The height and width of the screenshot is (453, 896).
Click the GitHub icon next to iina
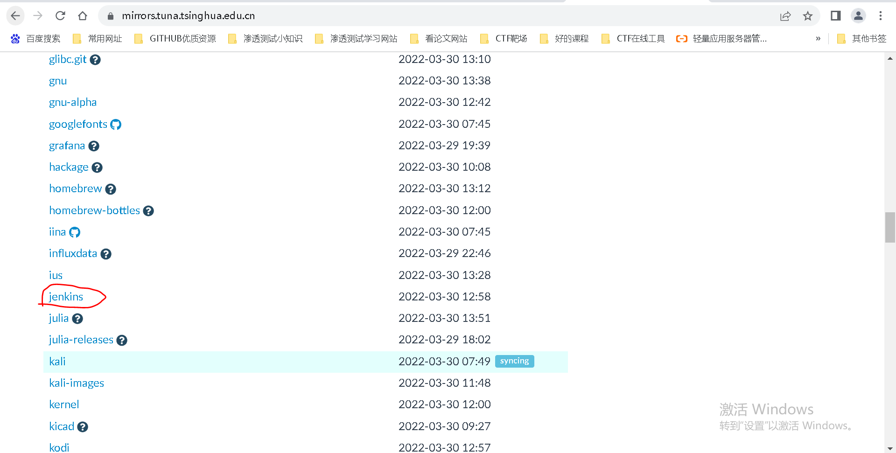click(x=75, y=232)
